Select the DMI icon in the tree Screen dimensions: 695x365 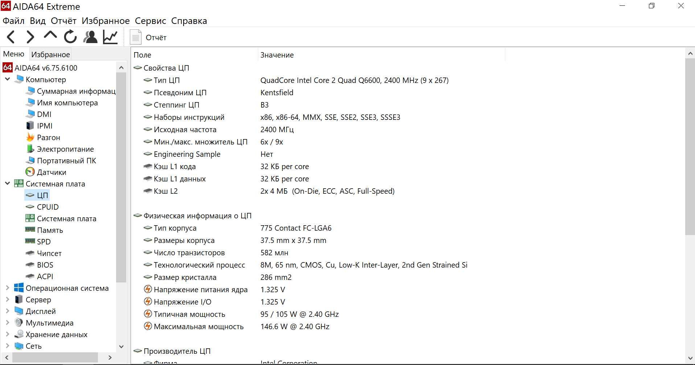(30, 114)
